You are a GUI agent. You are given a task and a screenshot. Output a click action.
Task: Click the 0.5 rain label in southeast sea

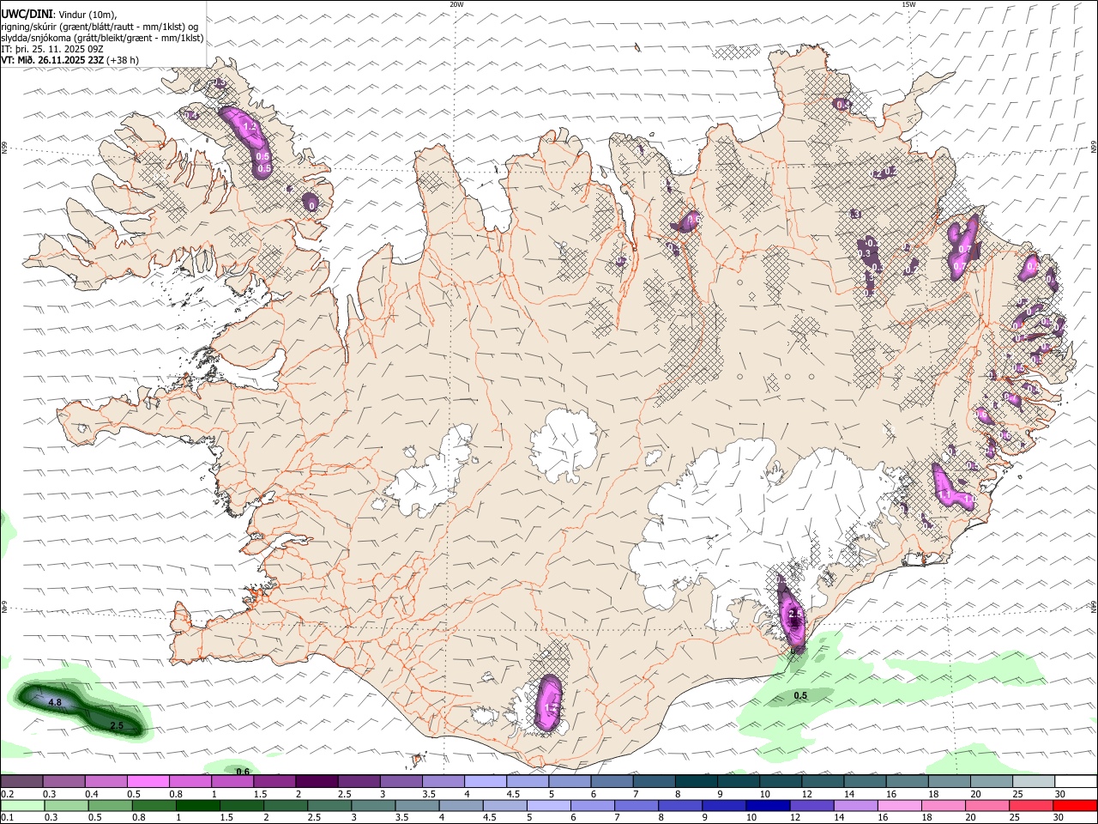[800, 696]
